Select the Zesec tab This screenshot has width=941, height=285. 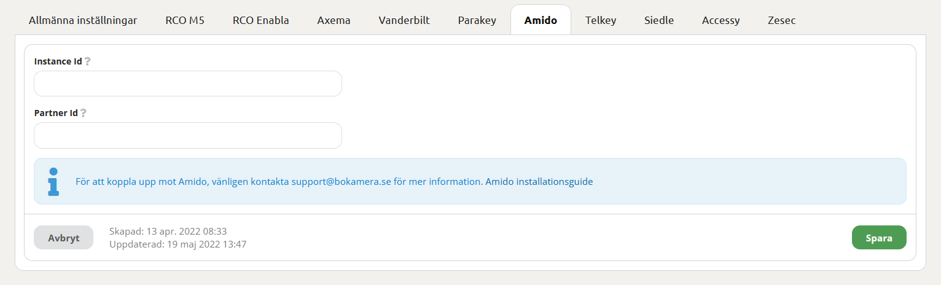(781, 20)
